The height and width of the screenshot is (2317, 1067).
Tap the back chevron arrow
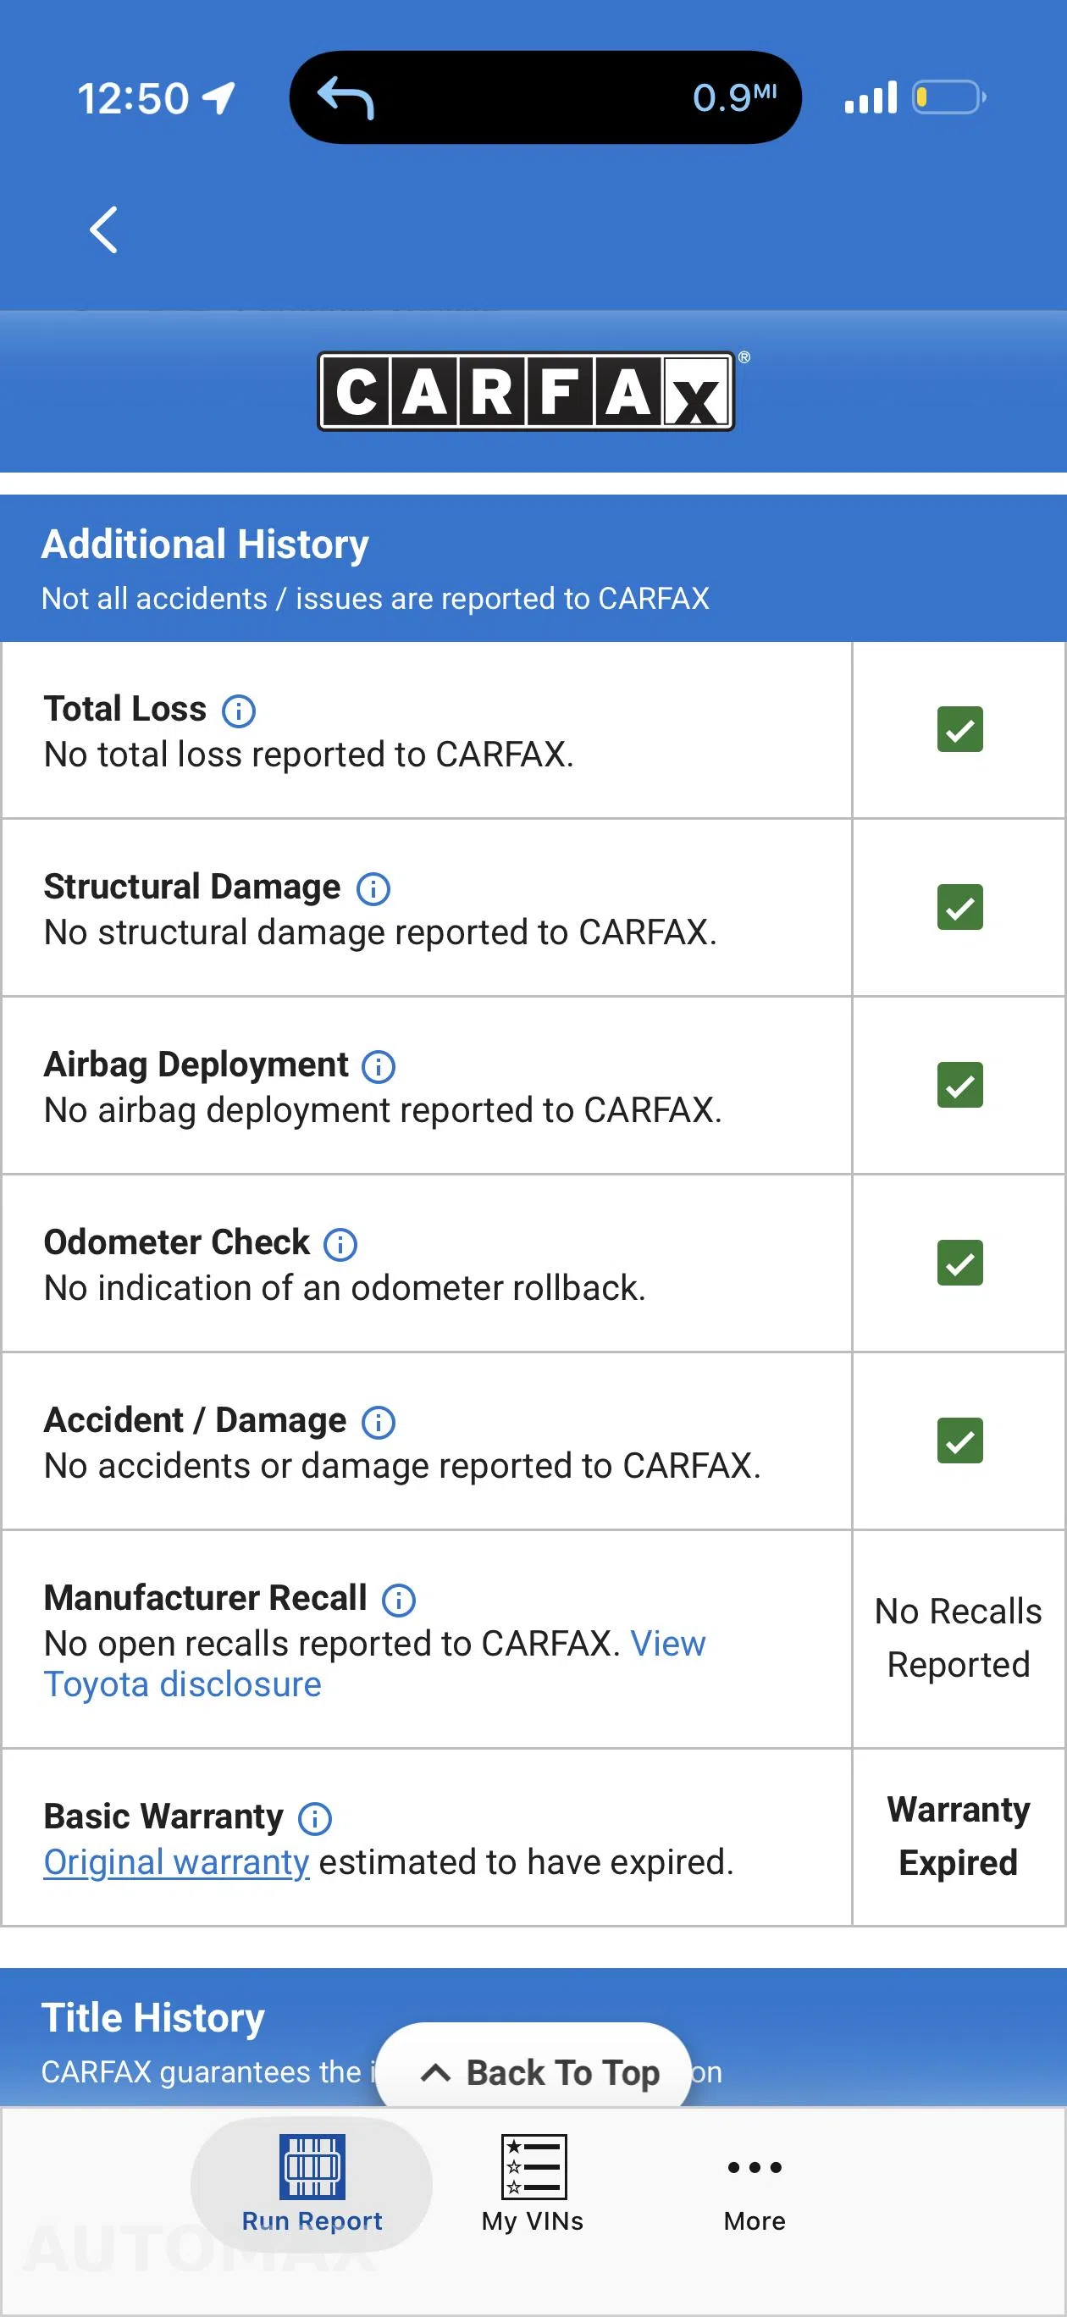[103, 229]
